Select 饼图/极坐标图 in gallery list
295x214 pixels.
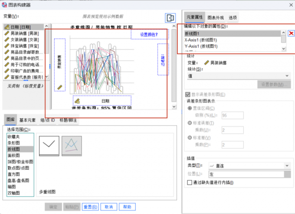click(20, 161)
